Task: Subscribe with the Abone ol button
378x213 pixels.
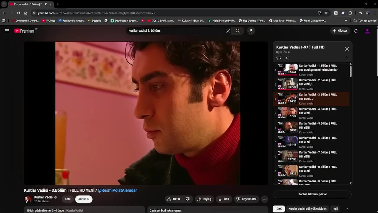Action: pos(84,199)
